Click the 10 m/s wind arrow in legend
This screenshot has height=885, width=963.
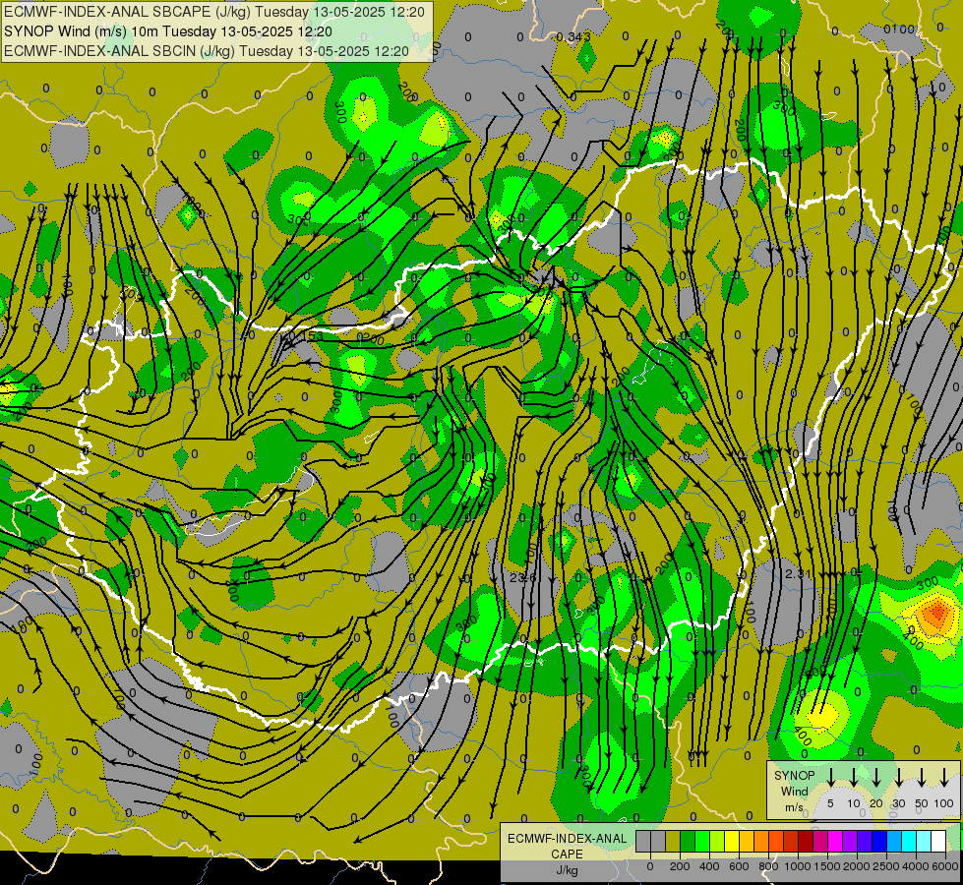[x=854, y=777]
